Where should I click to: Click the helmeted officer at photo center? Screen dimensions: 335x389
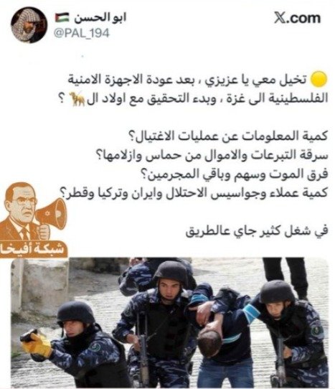[161, 322]
